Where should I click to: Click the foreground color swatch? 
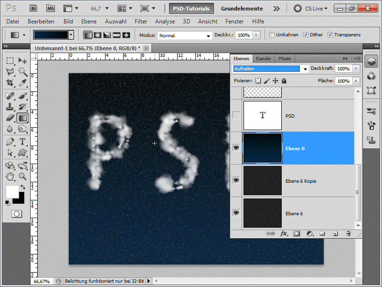click(12, 192)
